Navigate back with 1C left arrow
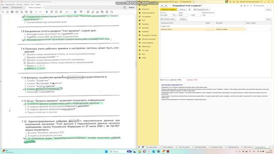Image resolution: width=274 pixels, height=154 pixels. tap(162, 6)
